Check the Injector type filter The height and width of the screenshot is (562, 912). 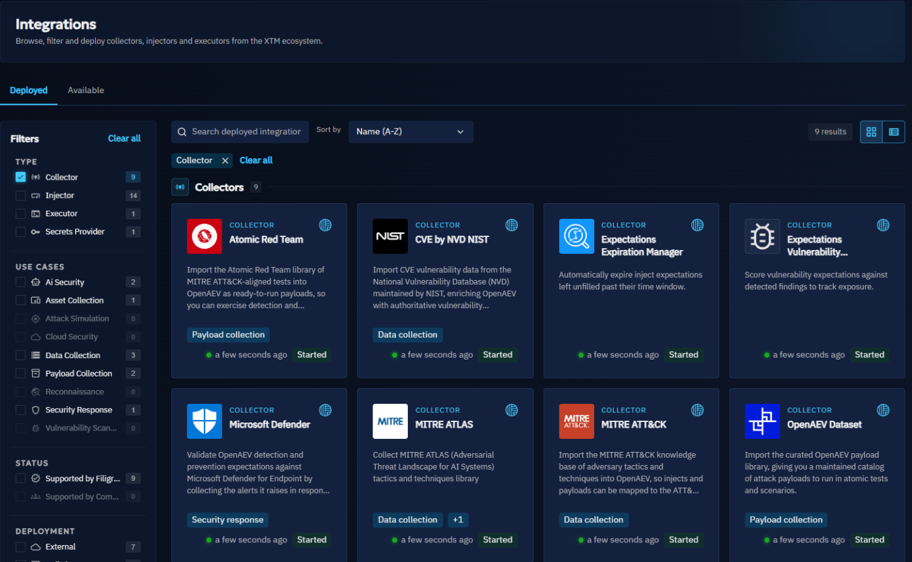pyautogui.click(x=21, y=195)
